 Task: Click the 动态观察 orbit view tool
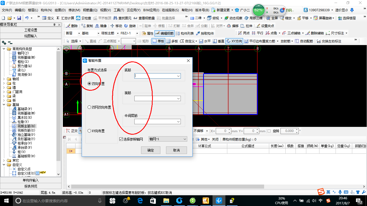[233, 18]
